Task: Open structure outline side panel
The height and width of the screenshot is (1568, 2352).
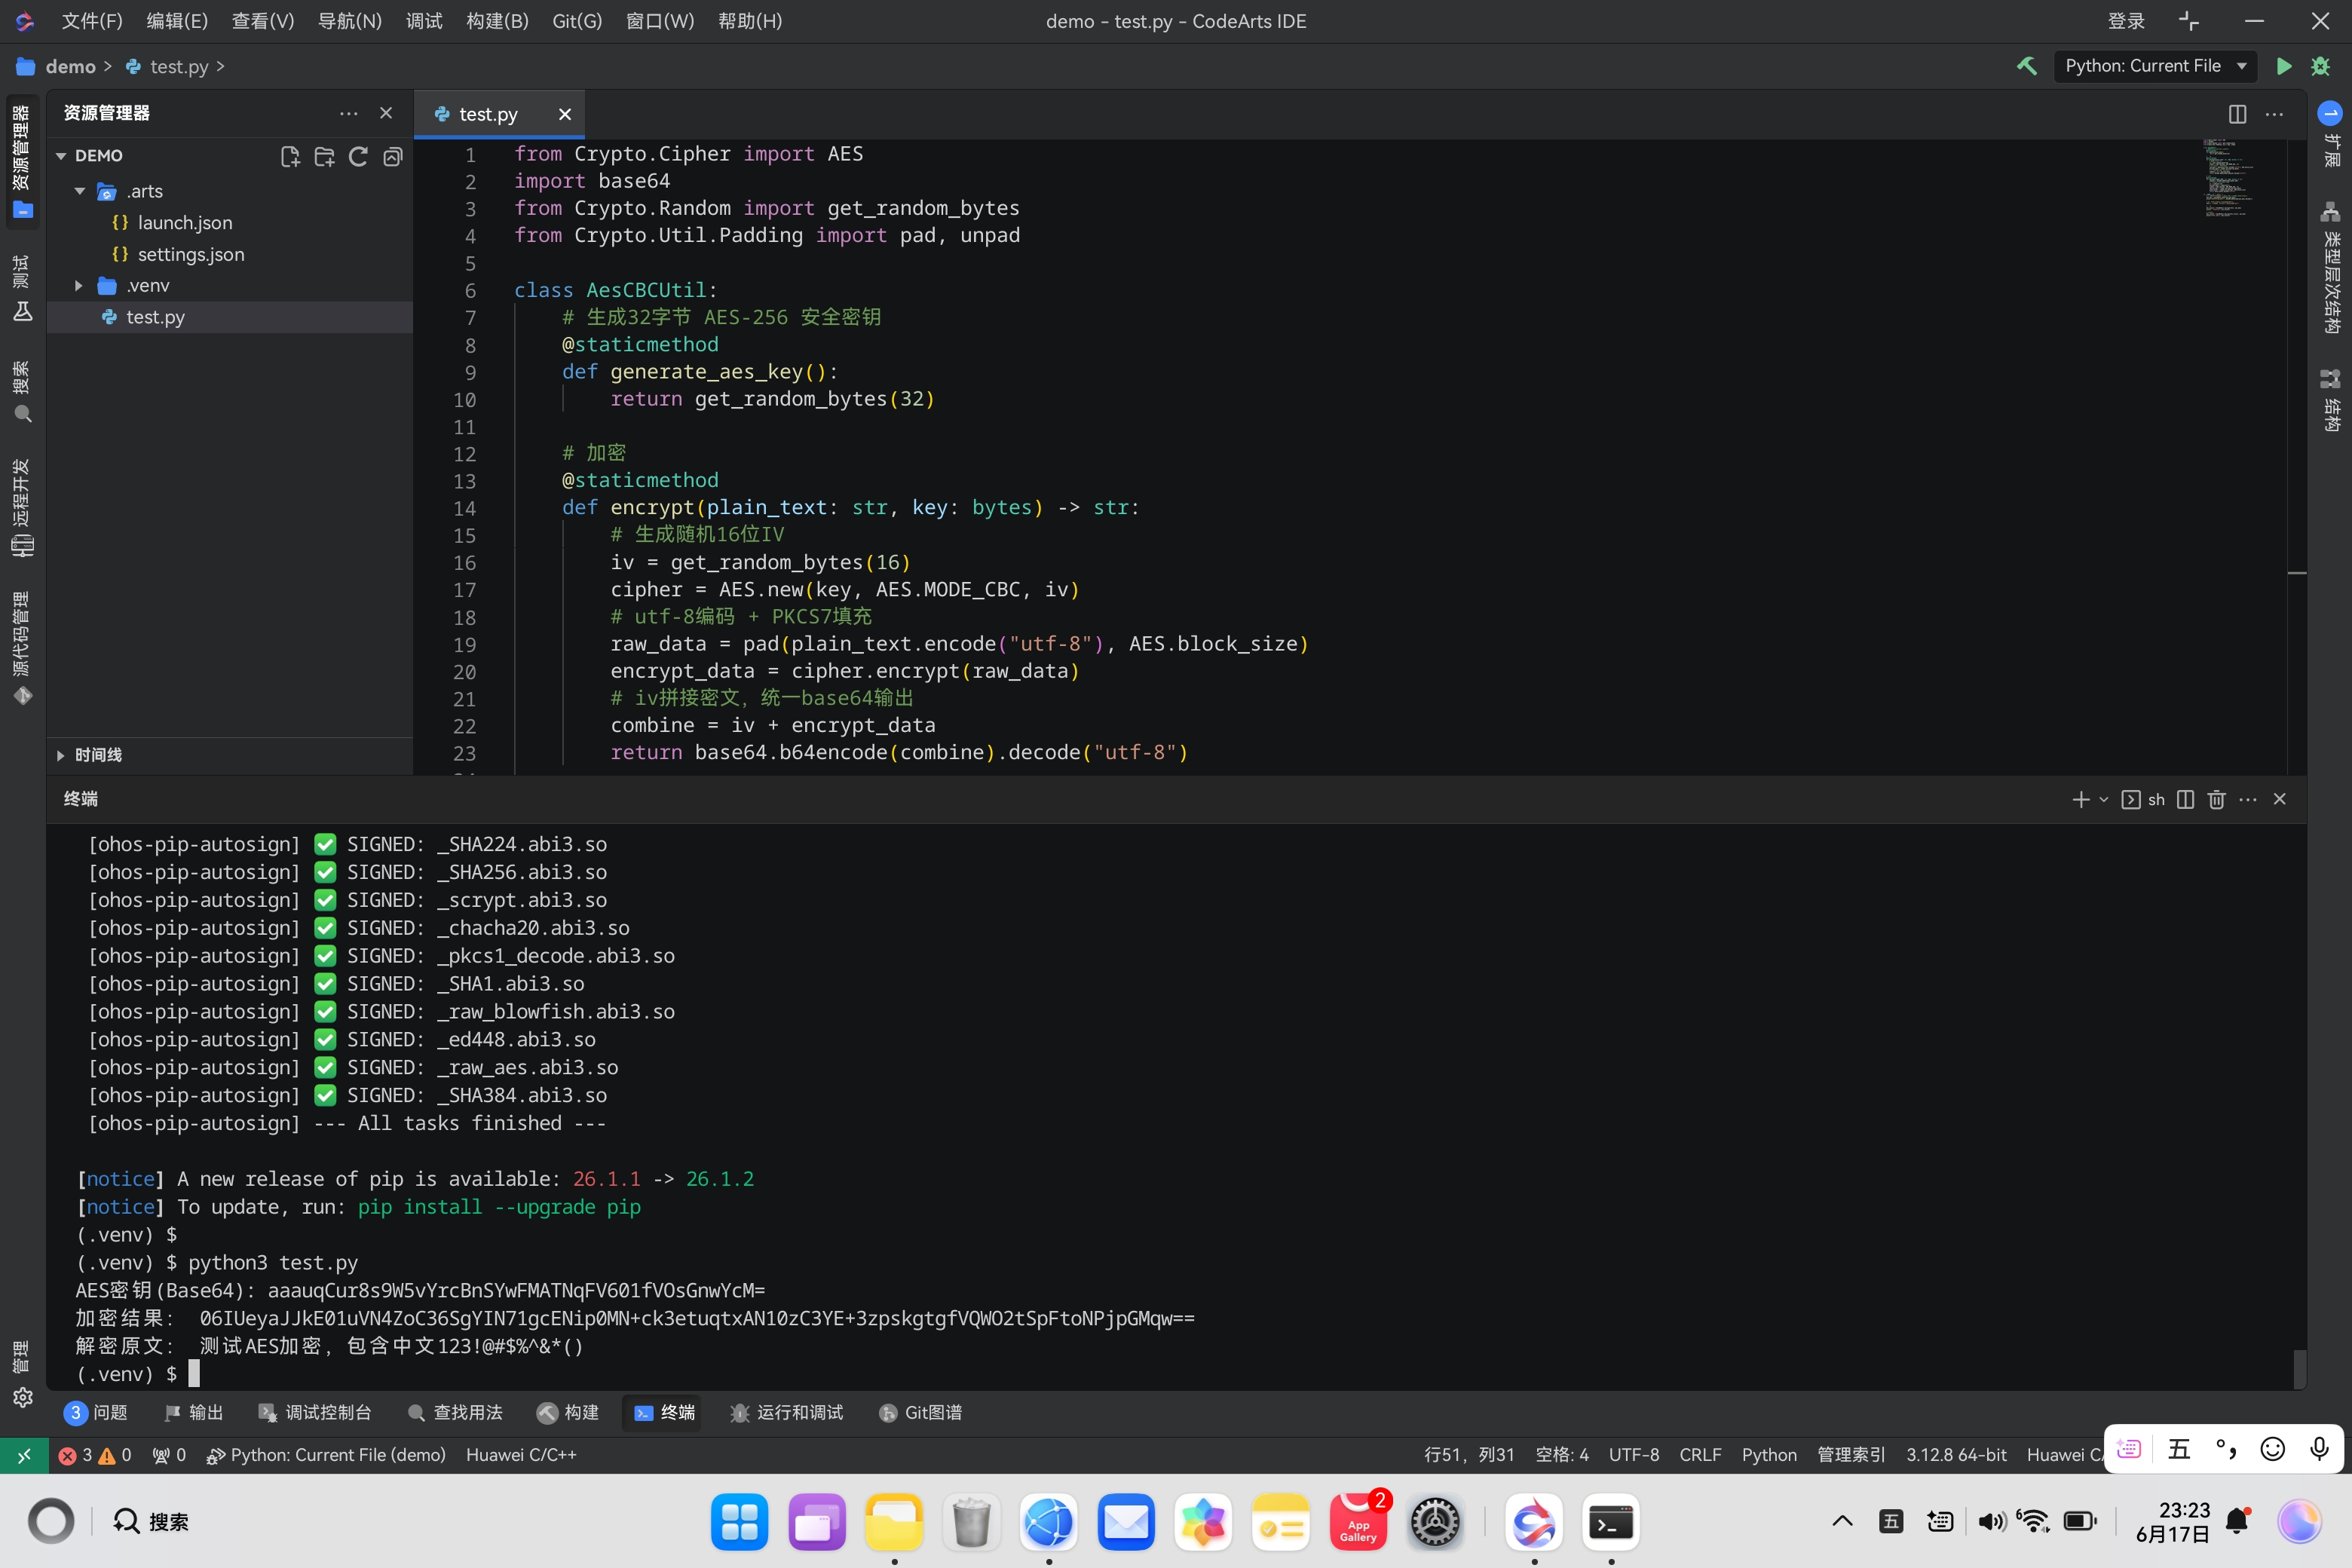Action: (2331, 399)
